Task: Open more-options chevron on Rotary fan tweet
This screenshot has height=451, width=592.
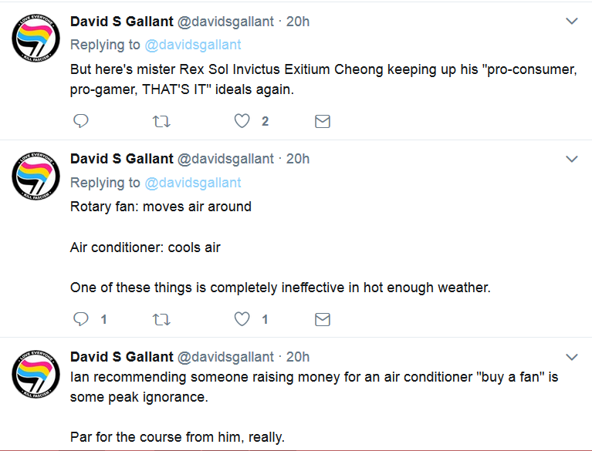Action: coord(572,159)
